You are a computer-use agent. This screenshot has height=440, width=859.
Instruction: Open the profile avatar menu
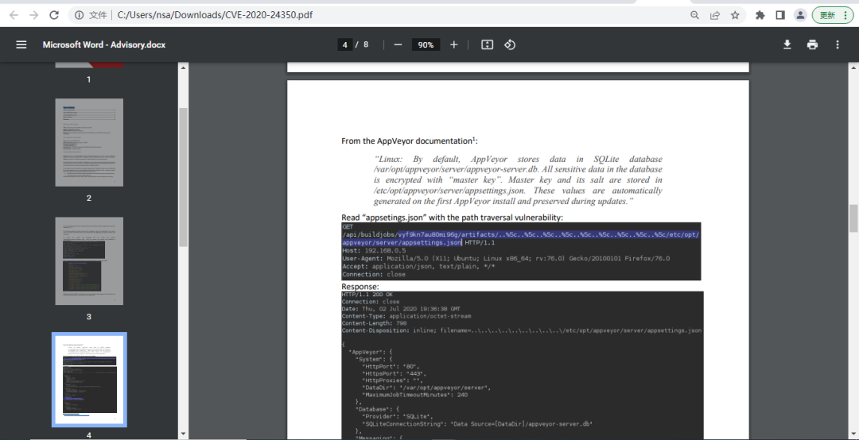pyautogui.click(x=800, y=15)
